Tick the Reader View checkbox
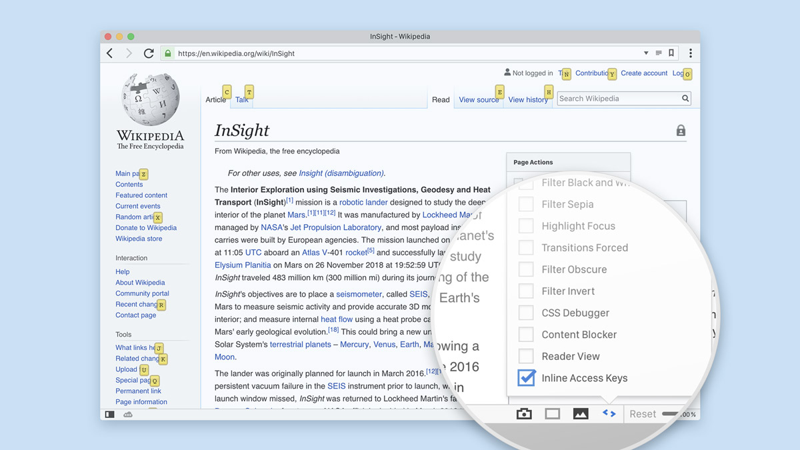Viewport: 800px width, 450px height. click(x=526, y=356)
